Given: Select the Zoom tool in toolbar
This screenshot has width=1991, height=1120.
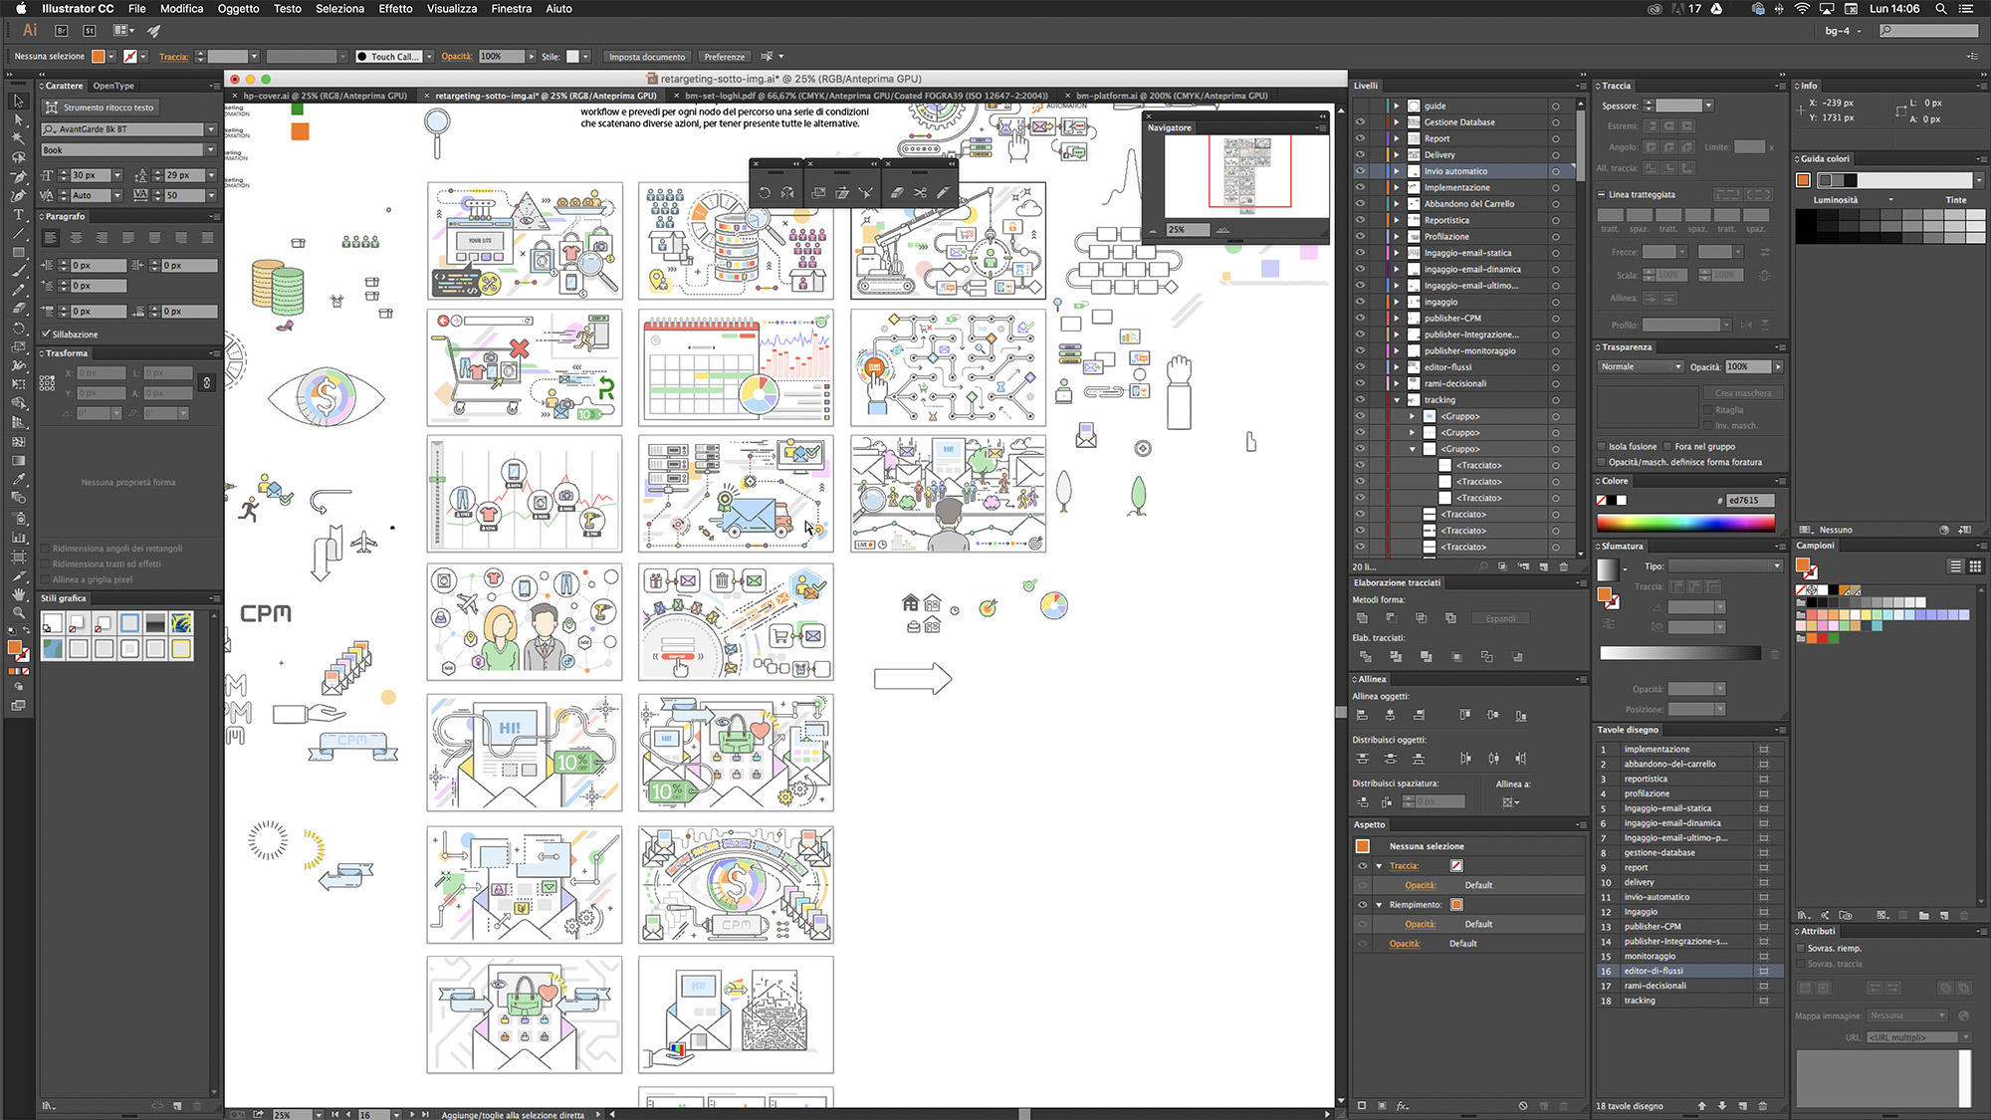Looking at the screenshot, I should 18,613.
